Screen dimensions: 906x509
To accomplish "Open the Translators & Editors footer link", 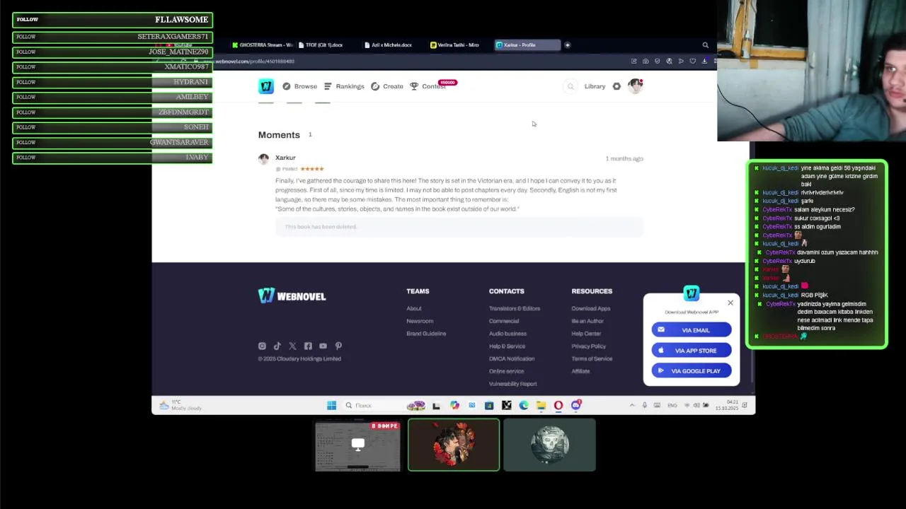I will (515, 308).
